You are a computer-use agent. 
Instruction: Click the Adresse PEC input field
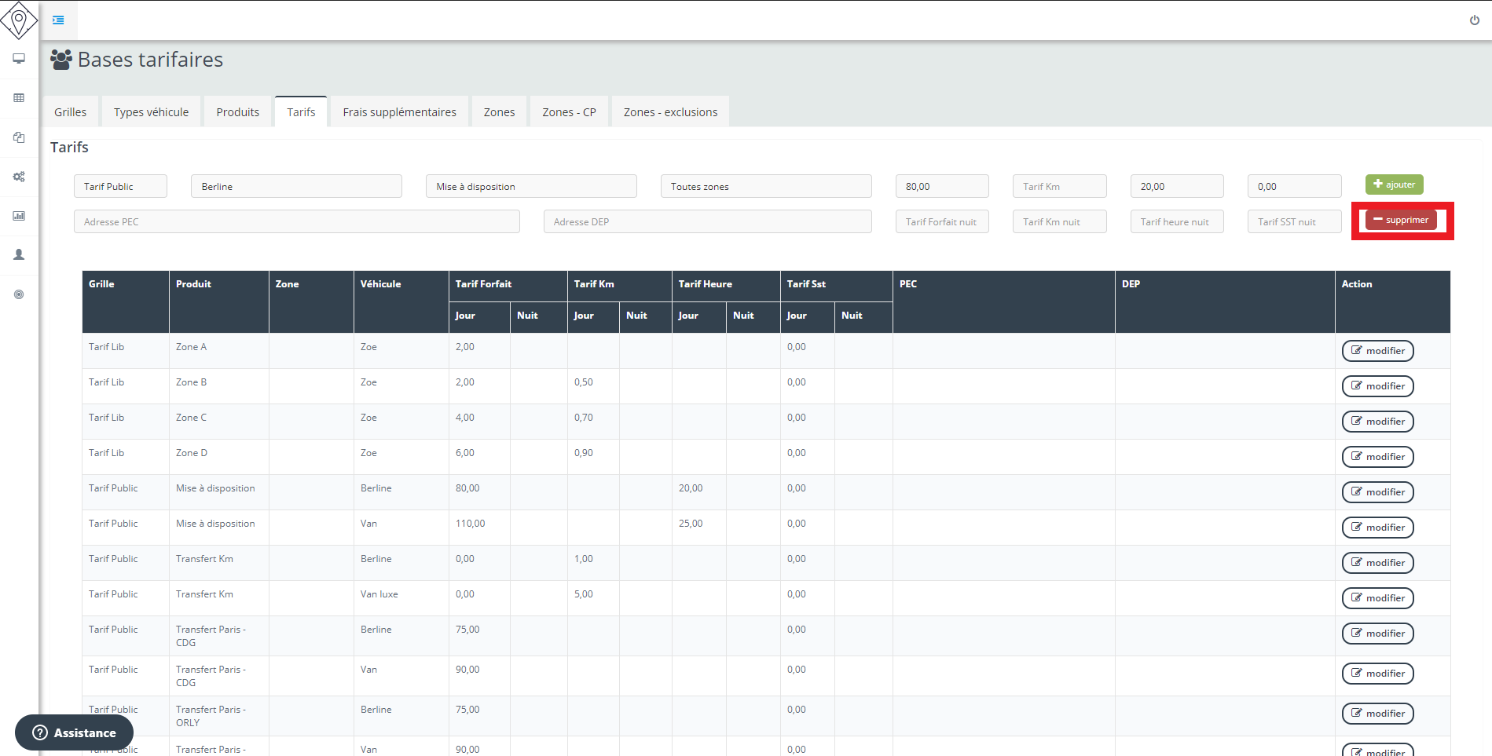[296, 222]
